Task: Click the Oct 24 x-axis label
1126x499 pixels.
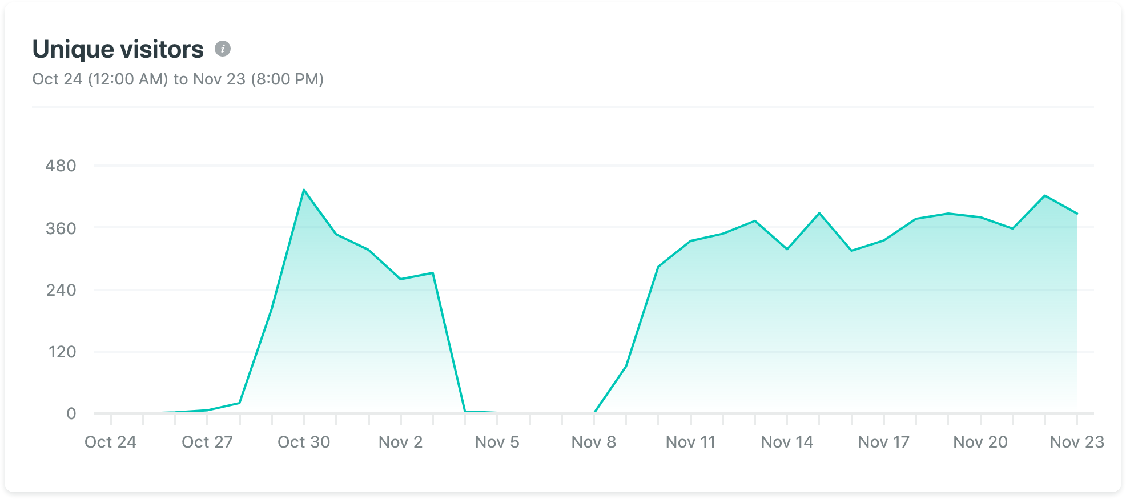Action: click(110, 442)
